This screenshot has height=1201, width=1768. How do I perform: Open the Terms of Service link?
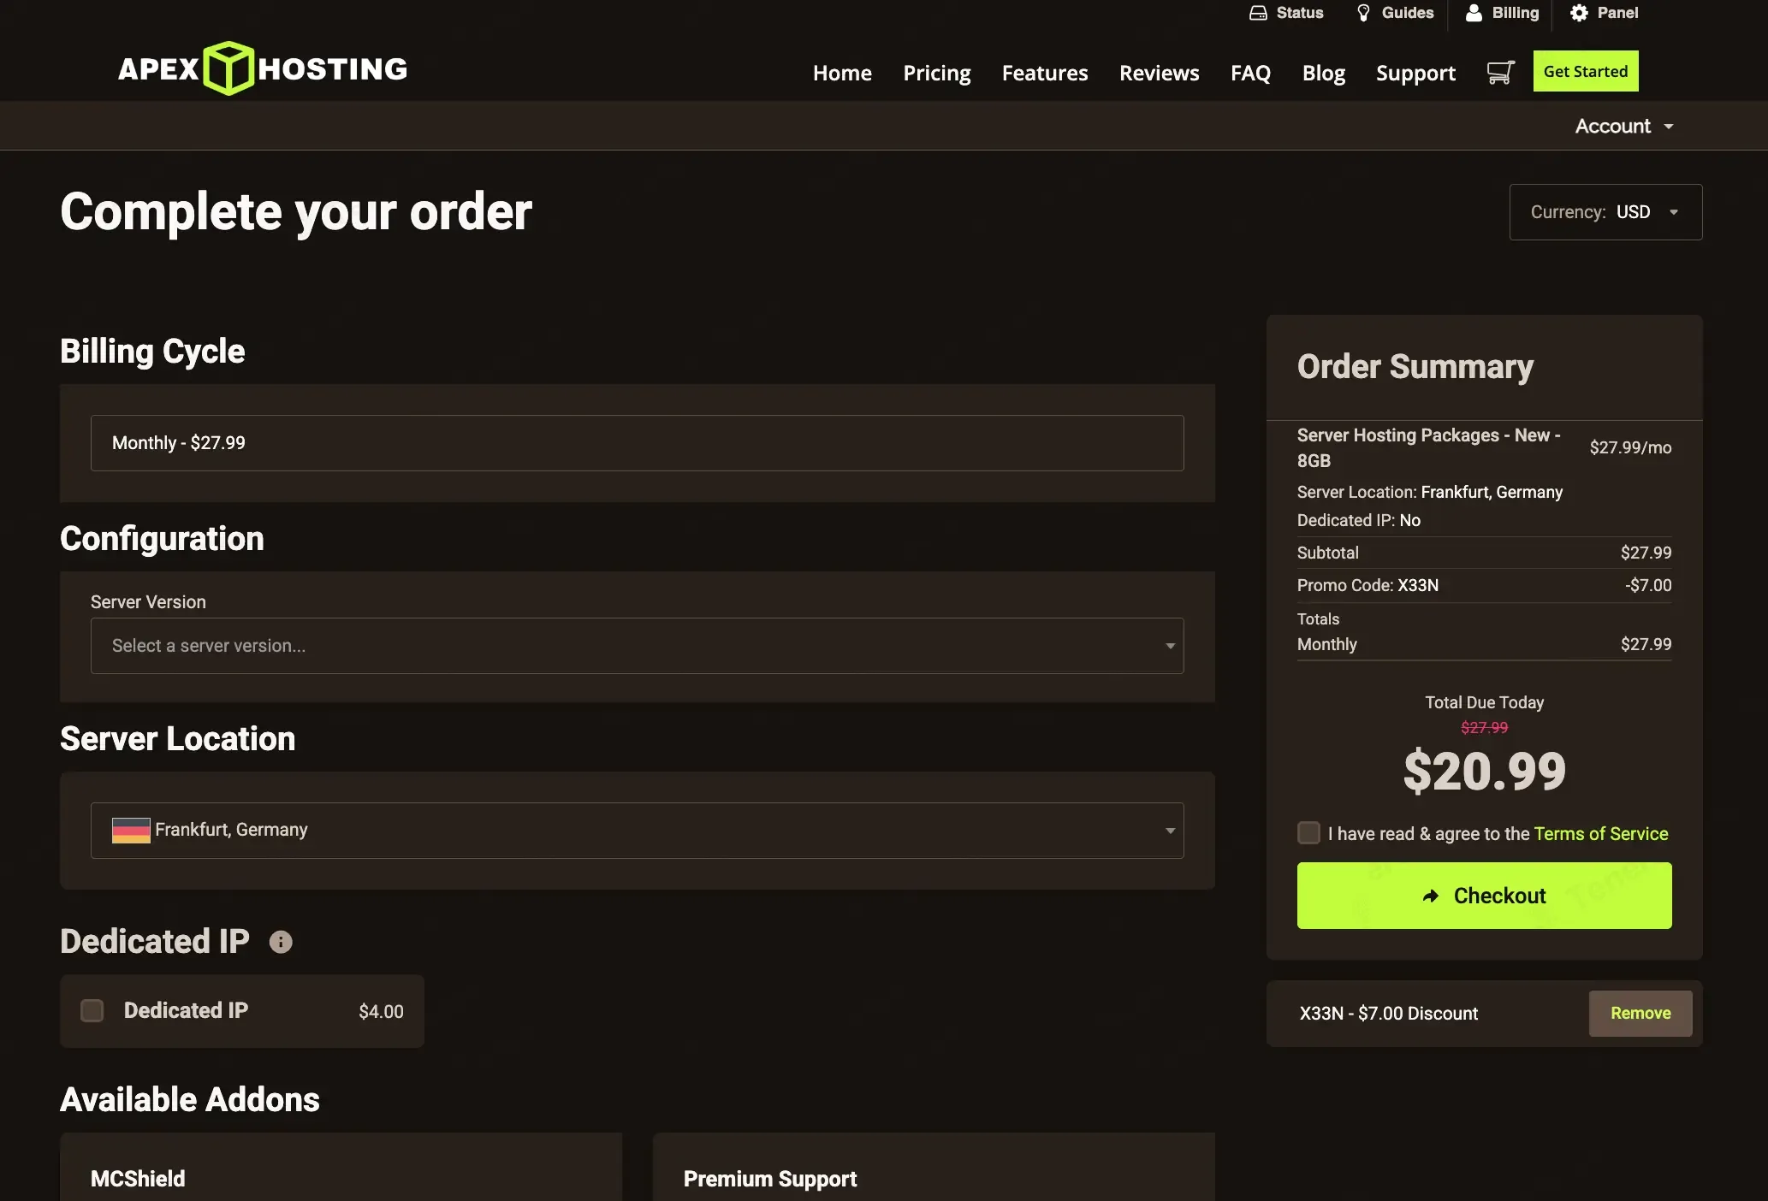click(1600, 834)
